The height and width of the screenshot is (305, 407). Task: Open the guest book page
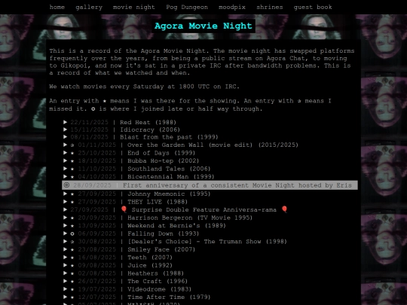click(313, 7)
